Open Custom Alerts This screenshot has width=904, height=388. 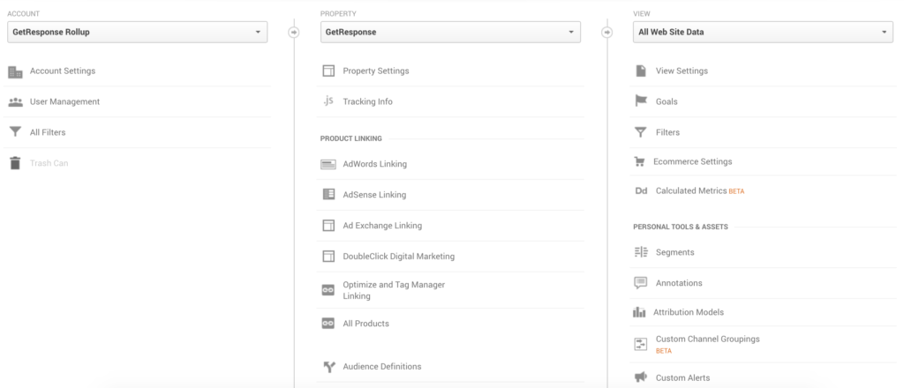(682, 377)
